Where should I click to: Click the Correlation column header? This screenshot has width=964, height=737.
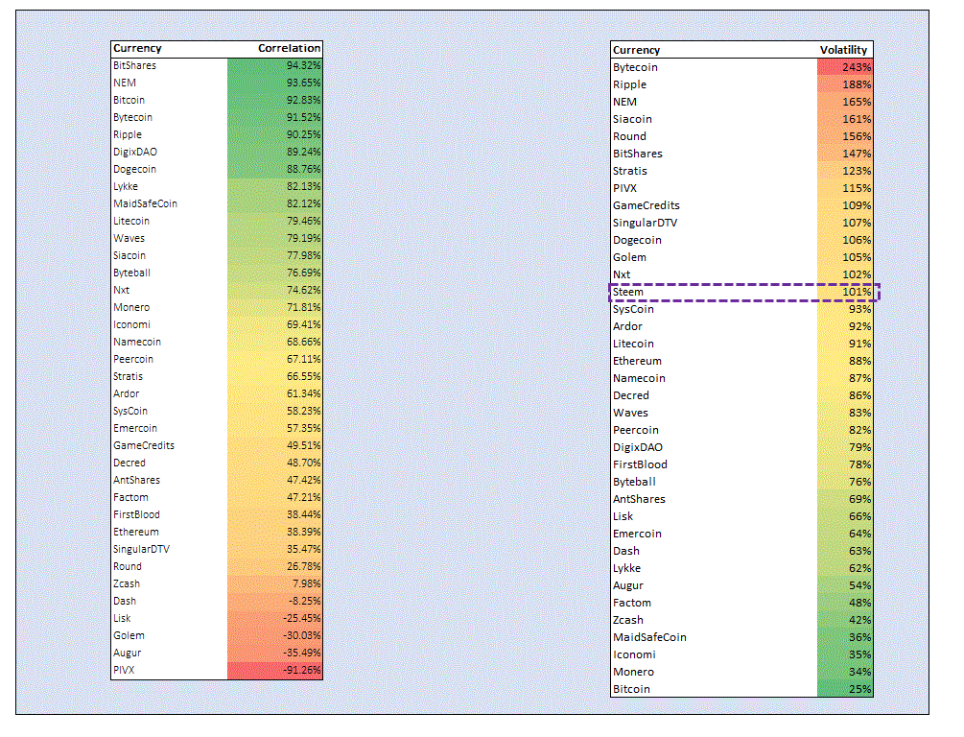pos(289,48)
